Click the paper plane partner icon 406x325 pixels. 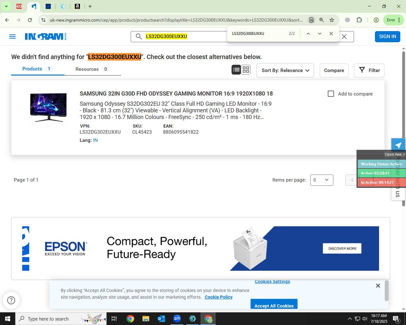click(398, 145)
